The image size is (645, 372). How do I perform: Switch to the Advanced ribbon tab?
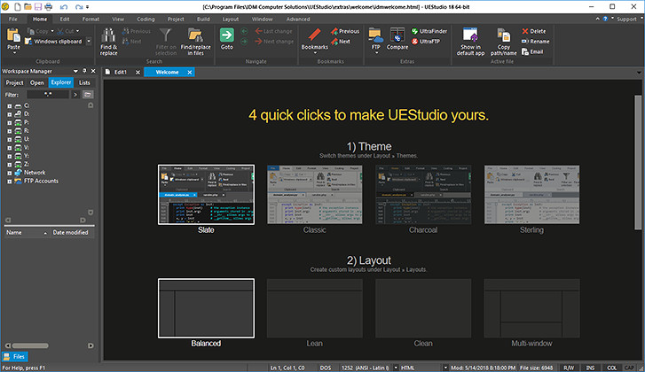(x=298, y=19)
